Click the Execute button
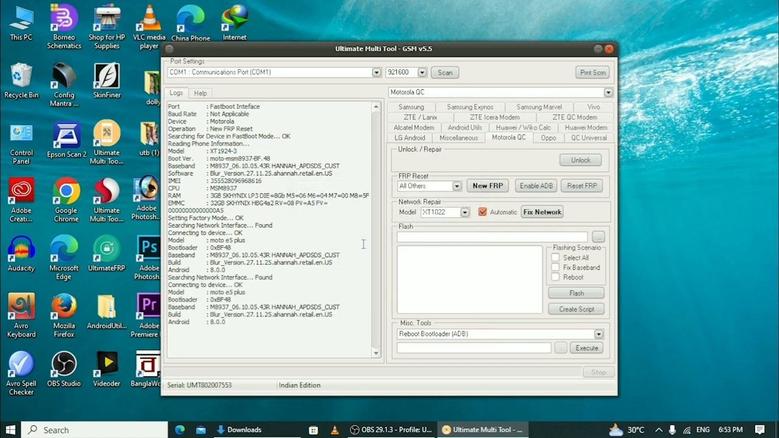 pyautogui.click(x=587, y=348)
